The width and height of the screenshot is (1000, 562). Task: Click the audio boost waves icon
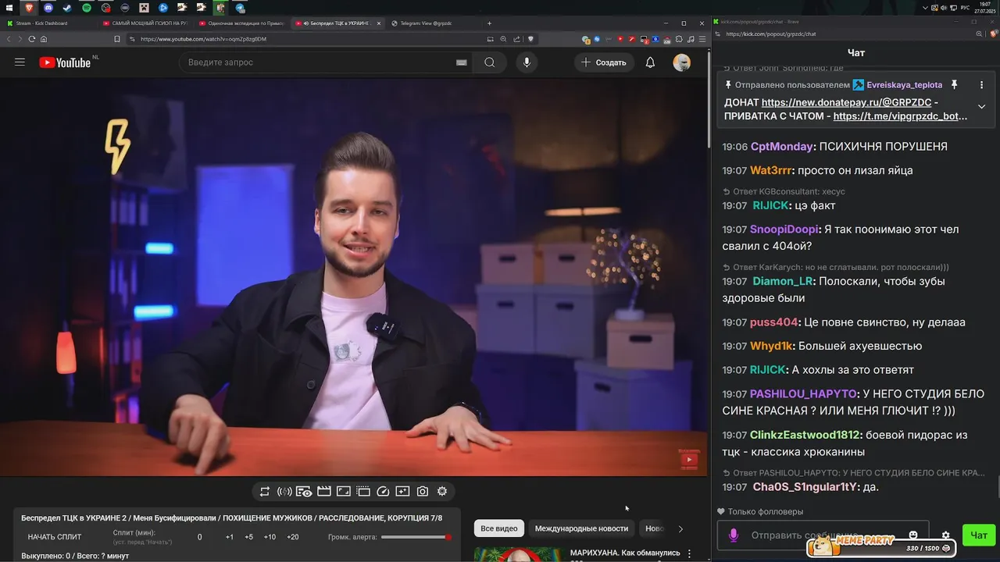tap(284, 491)
